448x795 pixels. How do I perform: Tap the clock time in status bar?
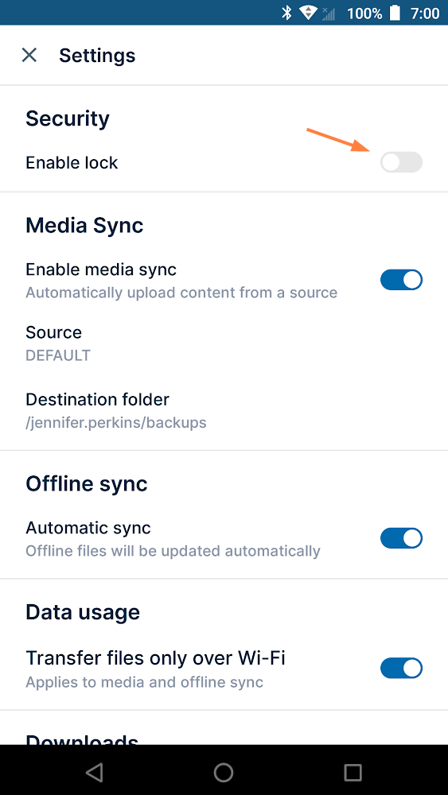click(x=425, y=14)
